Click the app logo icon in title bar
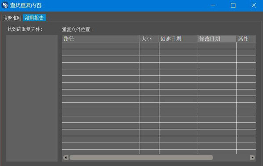 tap(5, 5)
